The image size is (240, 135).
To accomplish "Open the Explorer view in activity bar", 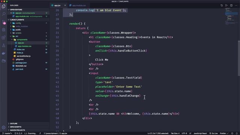I will point(3,6).
